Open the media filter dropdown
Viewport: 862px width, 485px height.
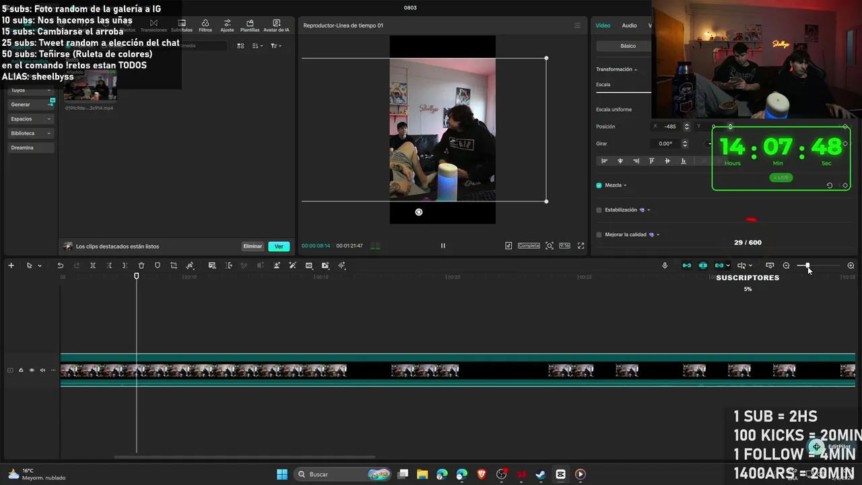click(x=276, y=46)
